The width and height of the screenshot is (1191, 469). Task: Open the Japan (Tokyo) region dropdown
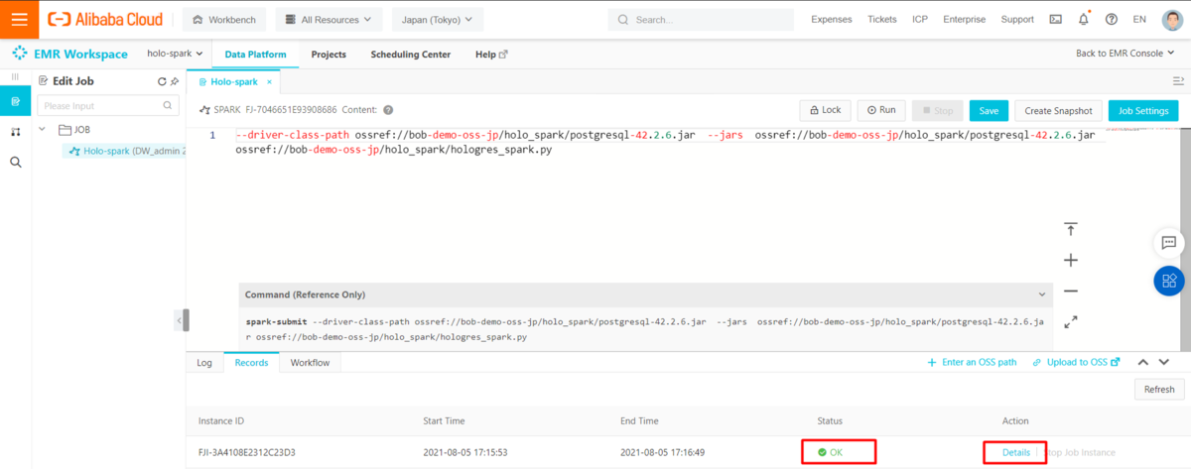(438, 19)
